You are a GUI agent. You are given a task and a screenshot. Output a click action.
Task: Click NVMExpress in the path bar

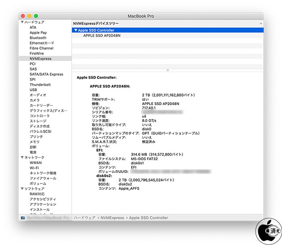coord(112,218)
